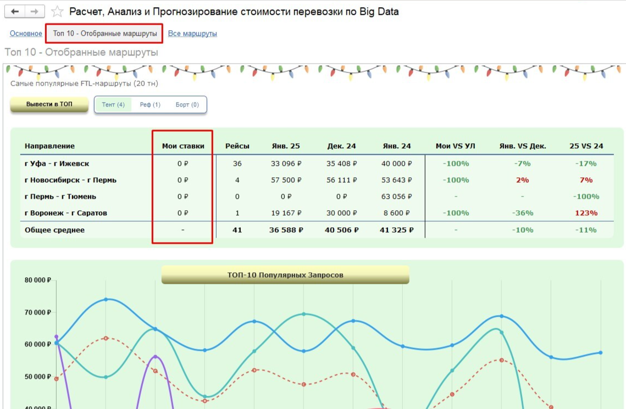Click the 35 408 ₽ value
The image size is (626, 409).
pyautogui.click(x=341, y=164)
